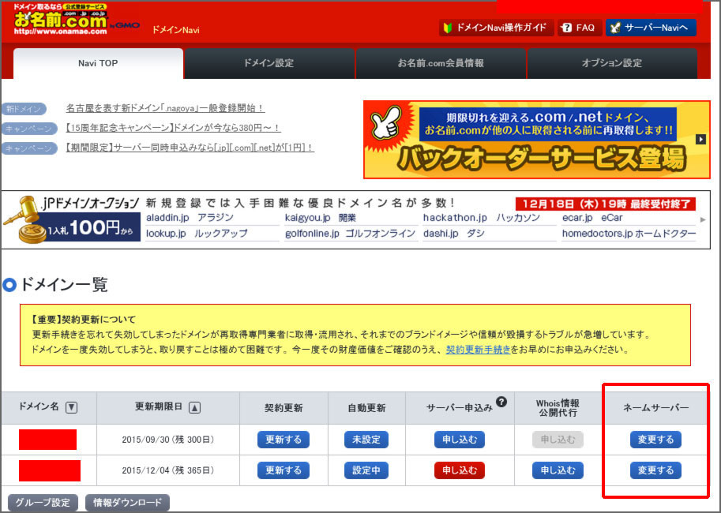Viewport: 721px width, 513px height.
Task: Click 変更する nameserver for 2015/09/30 domain
Action: click(x=655, y=440)
